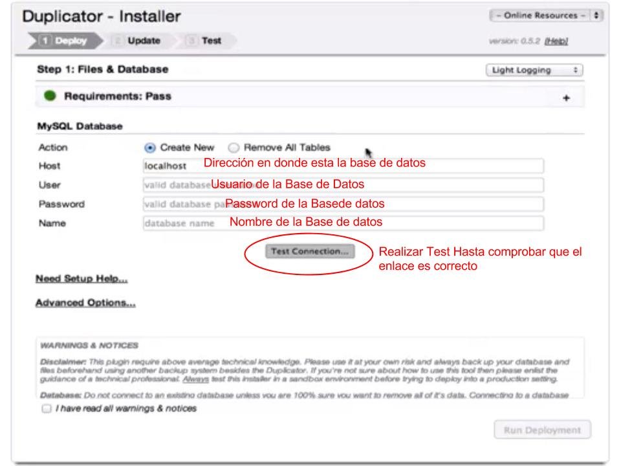Focus the database Name input field
This screenshot has height=466, width=621.
pyautogui.click(x=343, y=223)
